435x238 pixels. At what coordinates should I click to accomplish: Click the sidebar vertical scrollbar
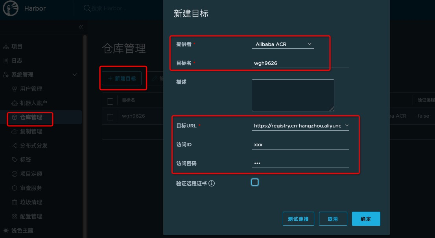pos(85,136)
